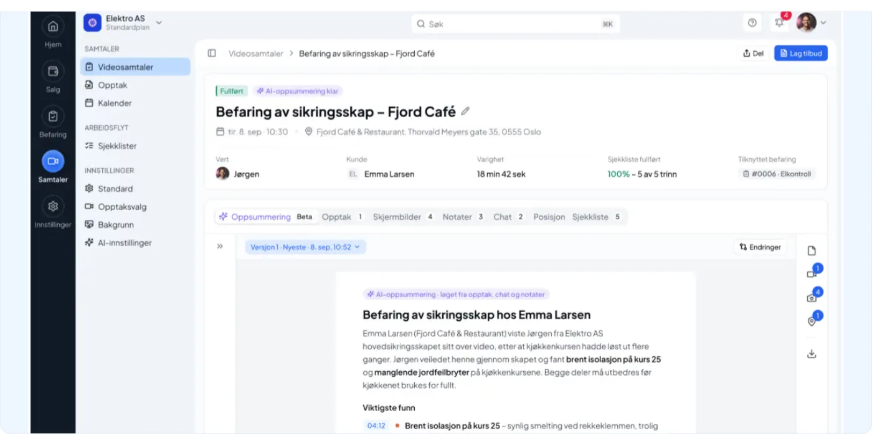
Task: Switch to the Opptak tab
Action: (342, 217)
